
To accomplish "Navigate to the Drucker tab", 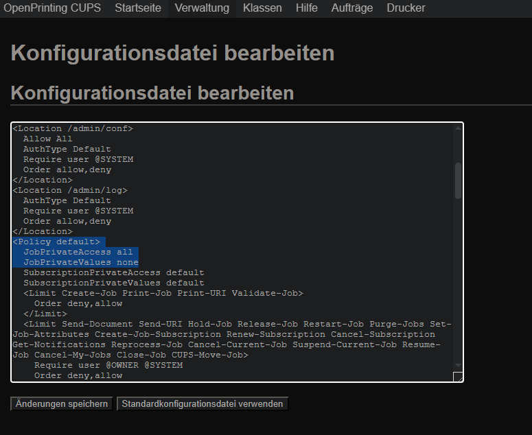I will click(x=406, y=8).
